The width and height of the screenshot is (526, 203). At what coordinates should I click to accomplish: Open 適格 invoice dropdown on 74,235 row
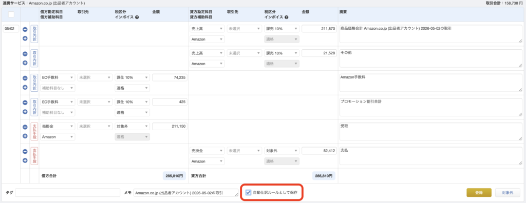click(x=132, y=88)
